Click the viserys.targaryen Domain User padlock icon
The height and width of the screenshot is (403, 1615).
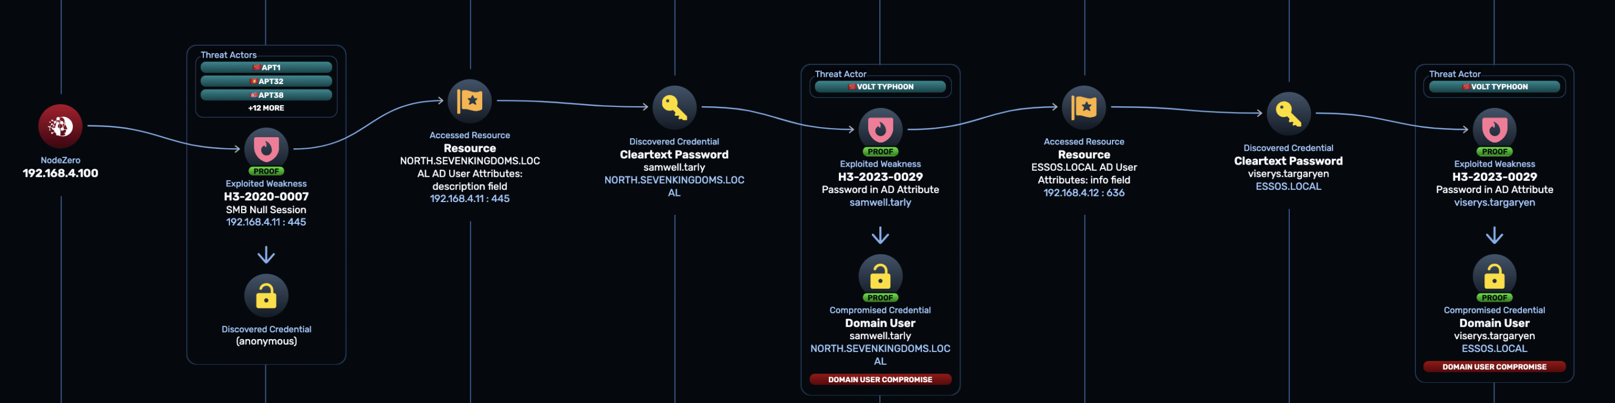(x=1494, y=275)
